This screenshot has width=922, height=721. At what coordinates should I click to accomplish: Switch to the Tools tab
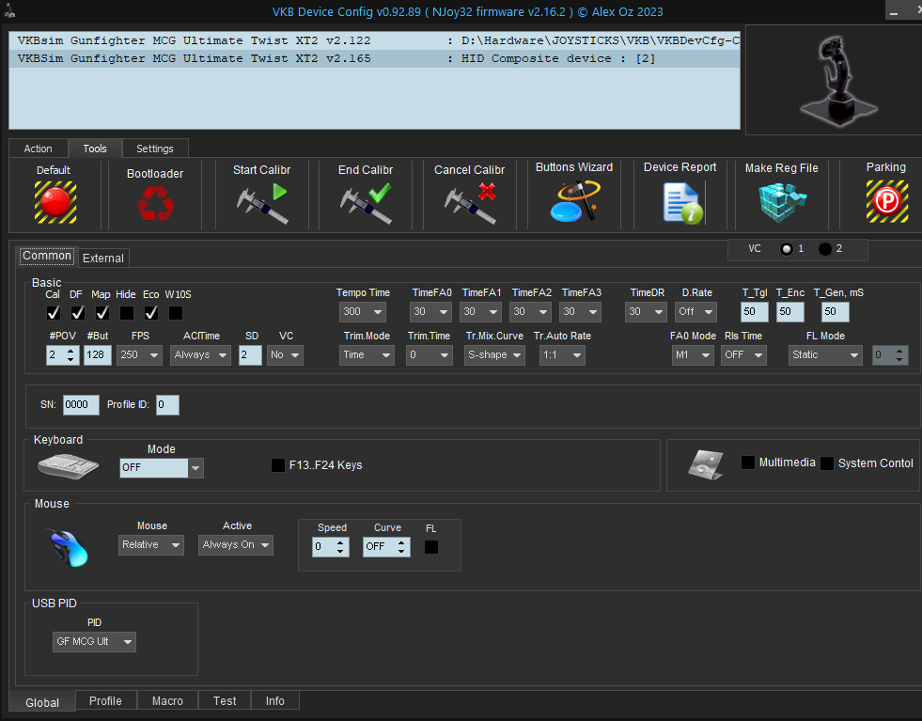[x=95, y=149]
